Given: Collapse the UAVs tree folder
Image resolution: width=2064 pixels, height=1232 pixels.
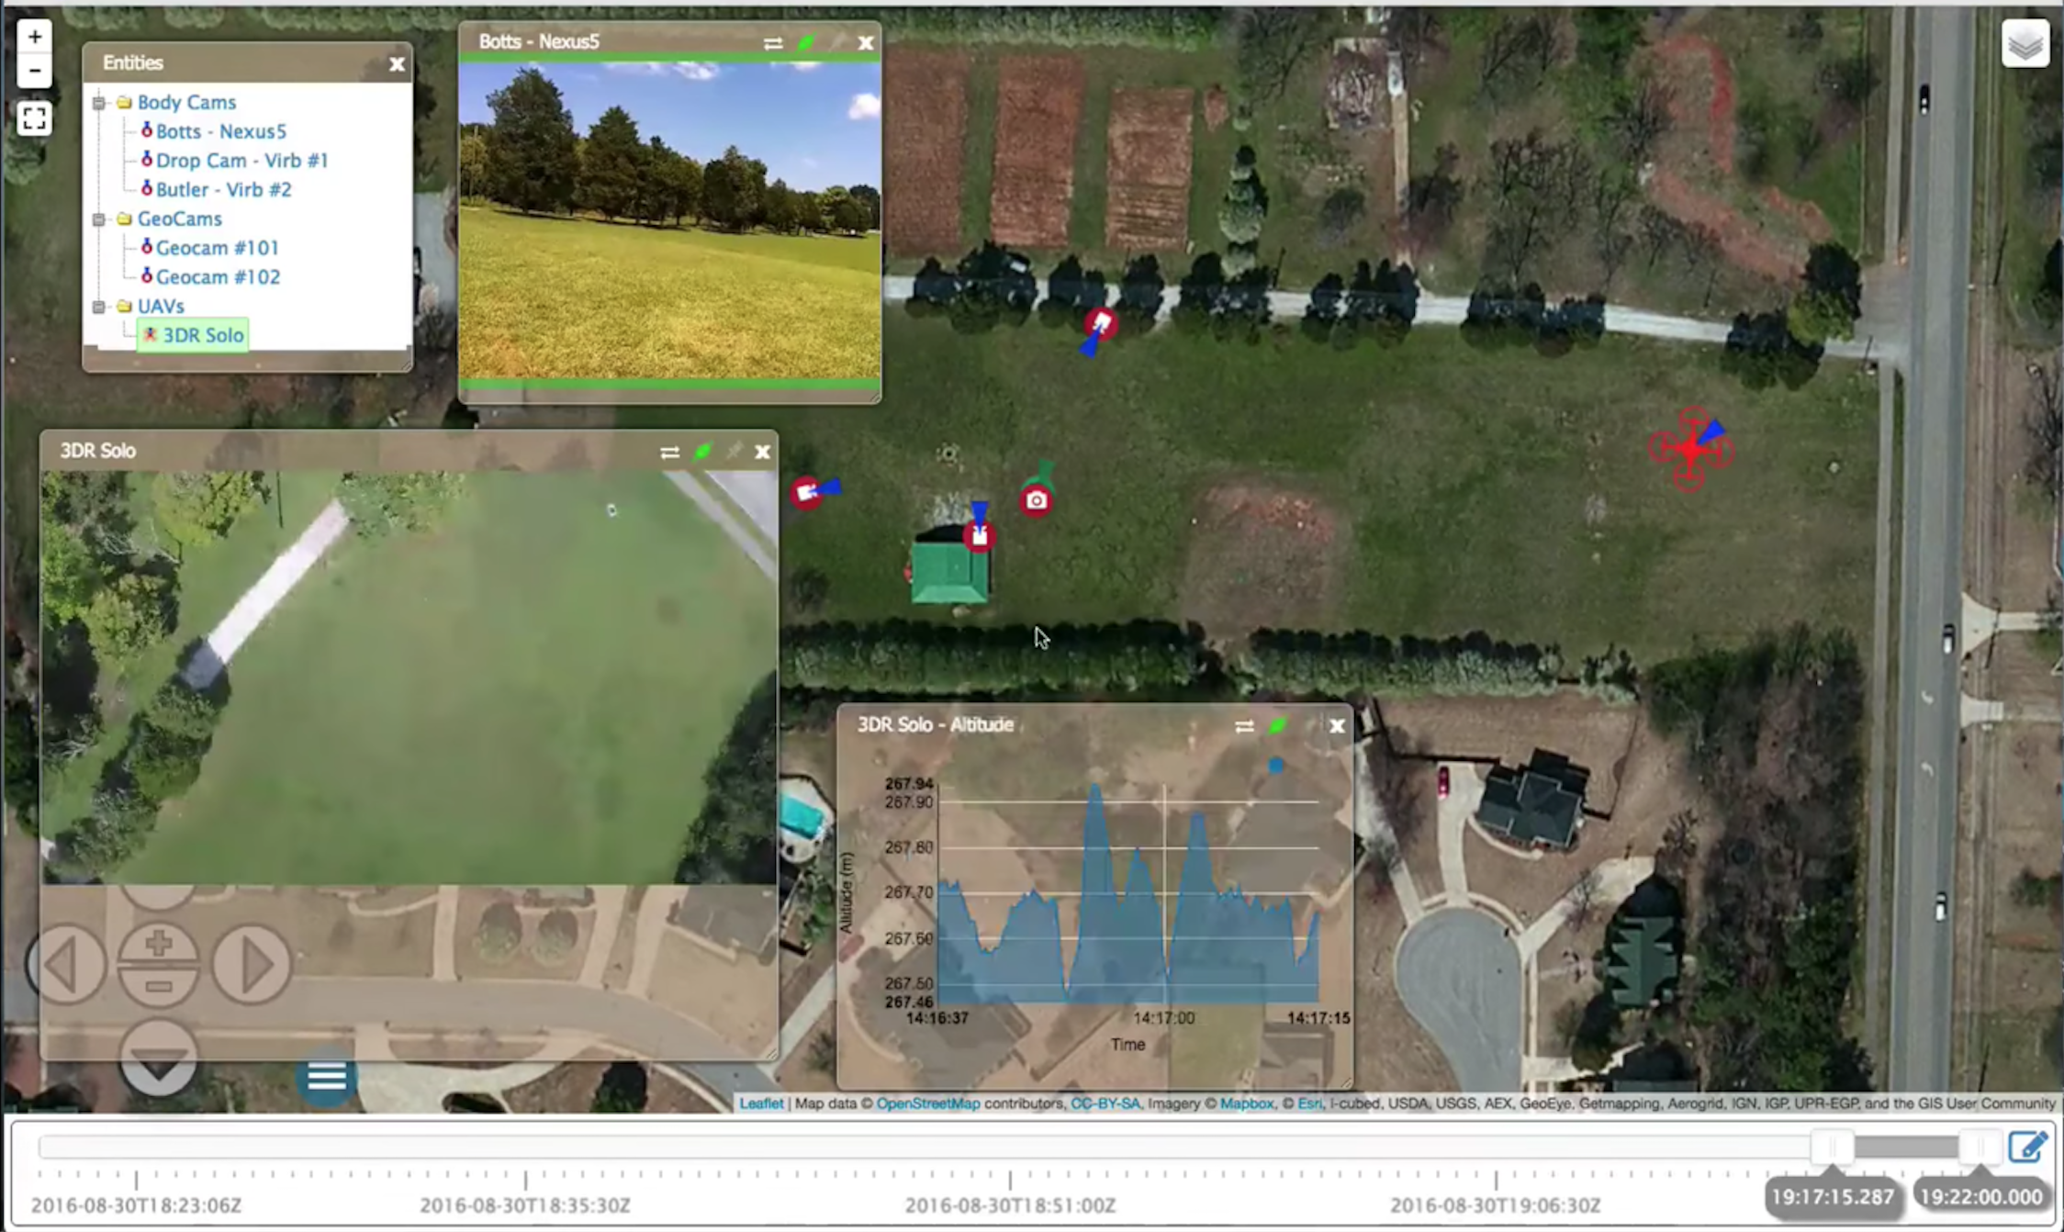Looking at the screenshot, I should pyautogui.click(x=99, y=307).
